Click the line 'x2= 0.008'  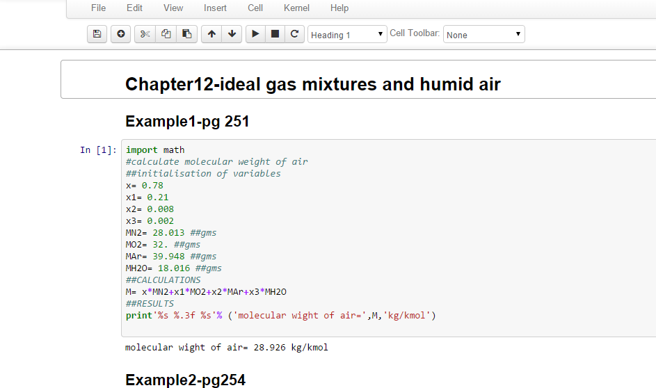pyautogui.click(x=150, y=209)
